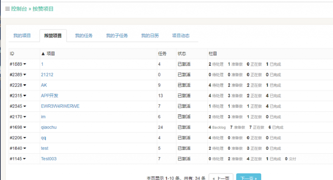Open the 控制台 breadcrumb link
The height and width of the screenshot is (180, 333).
coord(19,9)
